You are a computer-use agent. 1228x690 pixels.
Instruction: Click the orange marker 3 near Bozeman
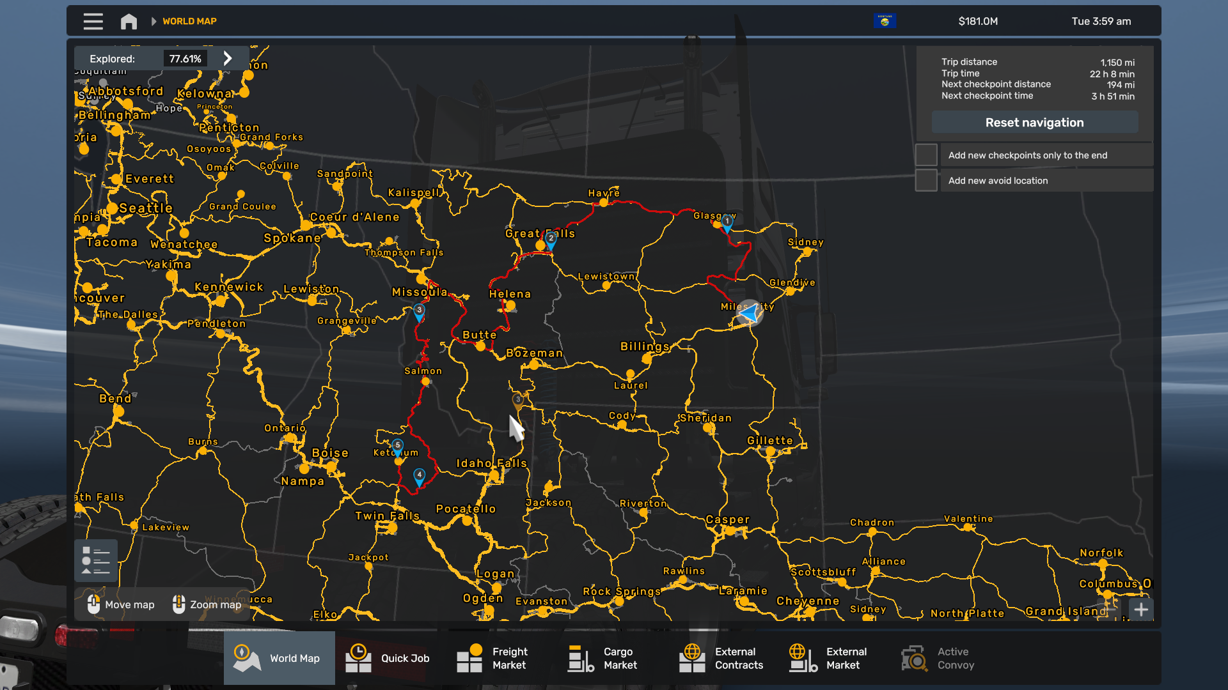(517, 401)
